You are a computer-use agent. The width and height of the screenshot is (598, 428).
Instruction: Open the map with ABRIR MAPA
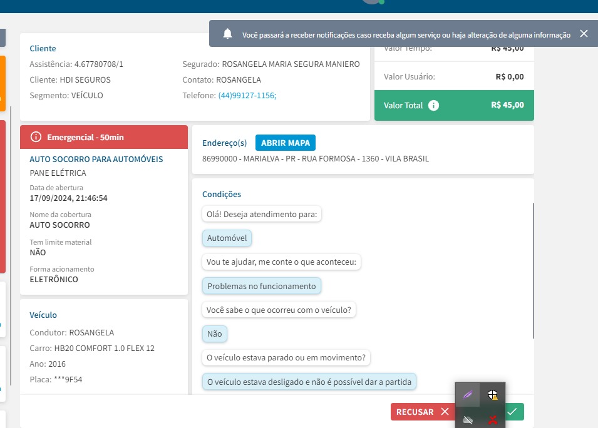286,143
